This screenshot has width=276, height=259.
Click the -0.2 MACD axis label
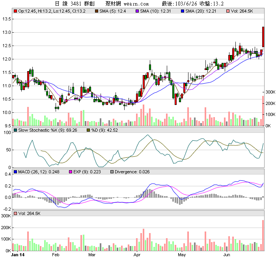click(x=7, y=209)
